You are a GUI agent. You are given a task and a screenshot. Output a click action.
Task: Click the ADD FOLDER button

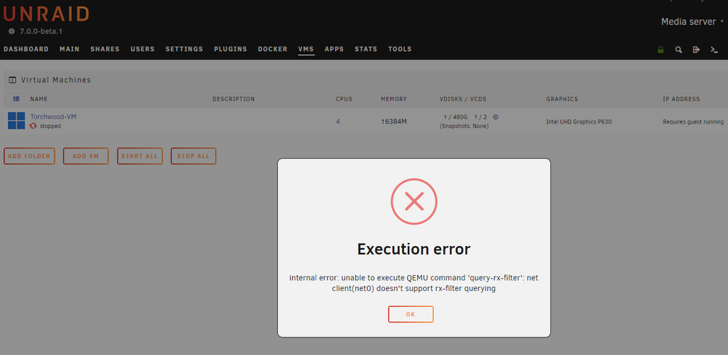click(x=29, y=156)
